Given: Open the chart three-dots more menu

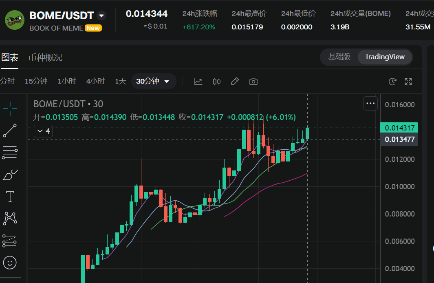Looking at the screenshot, I should click(x=370, y=103).
